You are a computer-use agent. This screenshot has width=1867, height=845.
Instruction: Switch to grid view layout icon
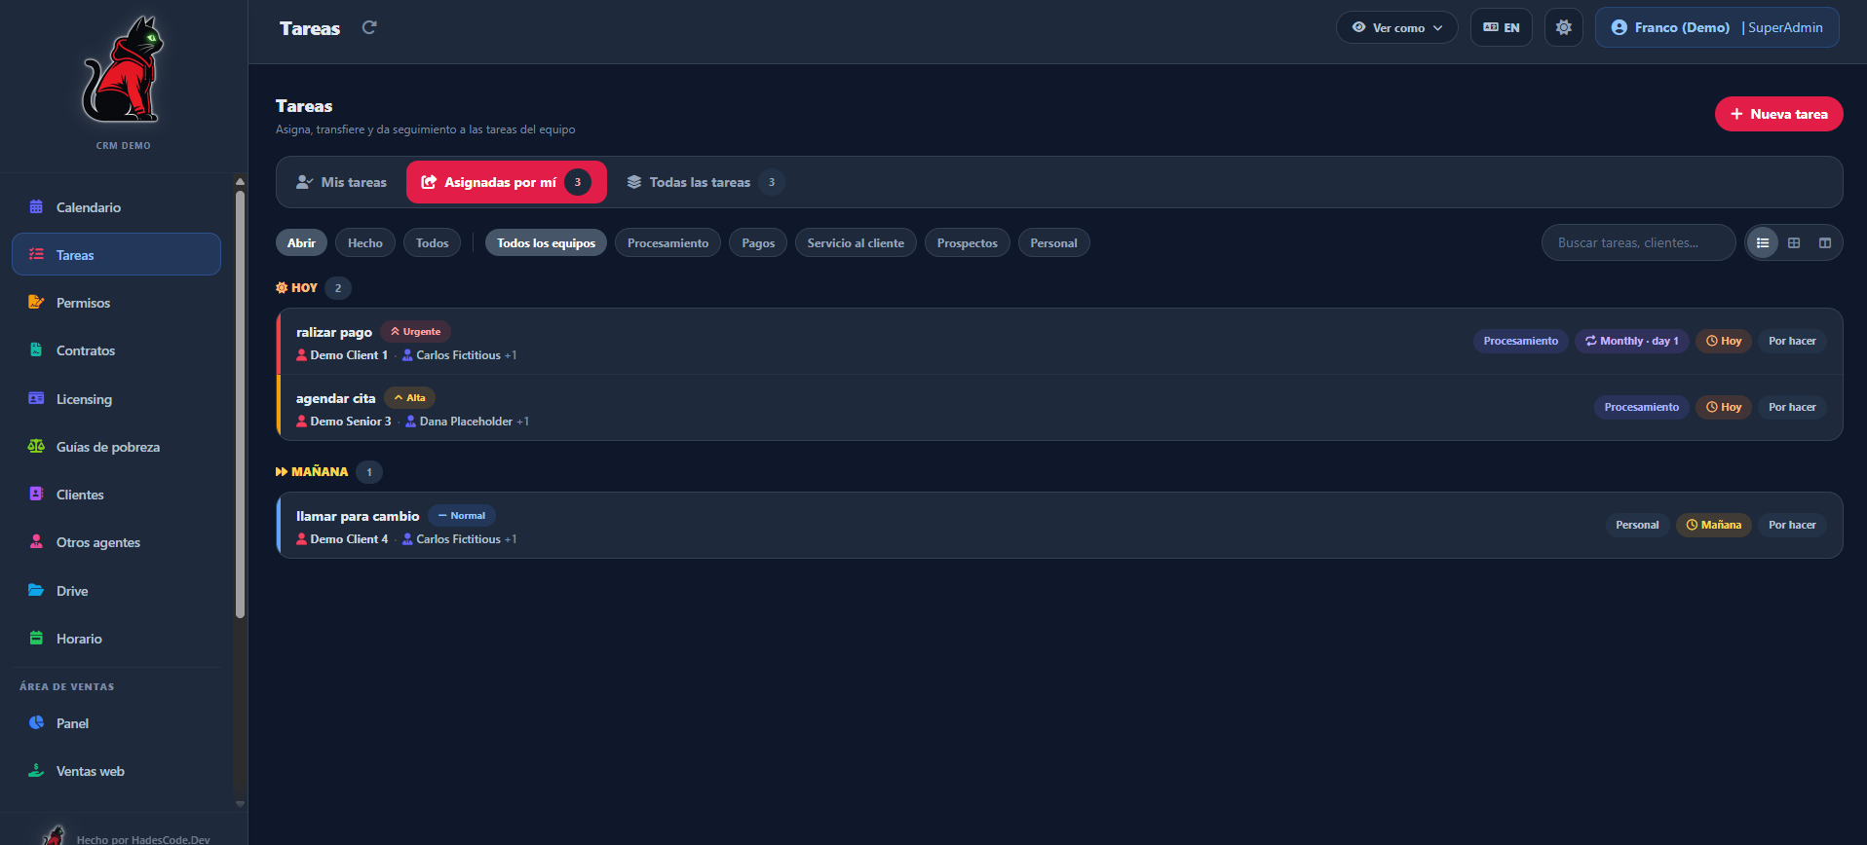1794,243
